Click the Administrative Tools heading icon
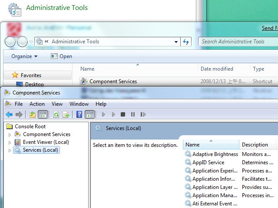This screenshot has width=278, height=208. [14, 10]
